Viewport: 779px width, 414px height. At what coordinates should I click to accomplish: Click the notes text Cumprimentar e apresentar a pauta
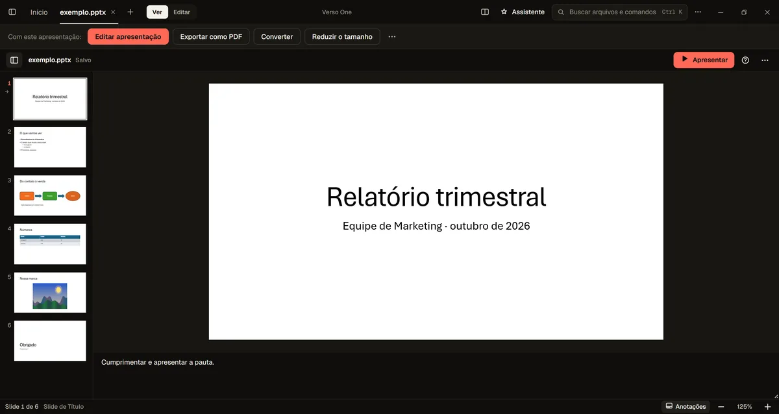pyautogui.click(x=158, y=362)
